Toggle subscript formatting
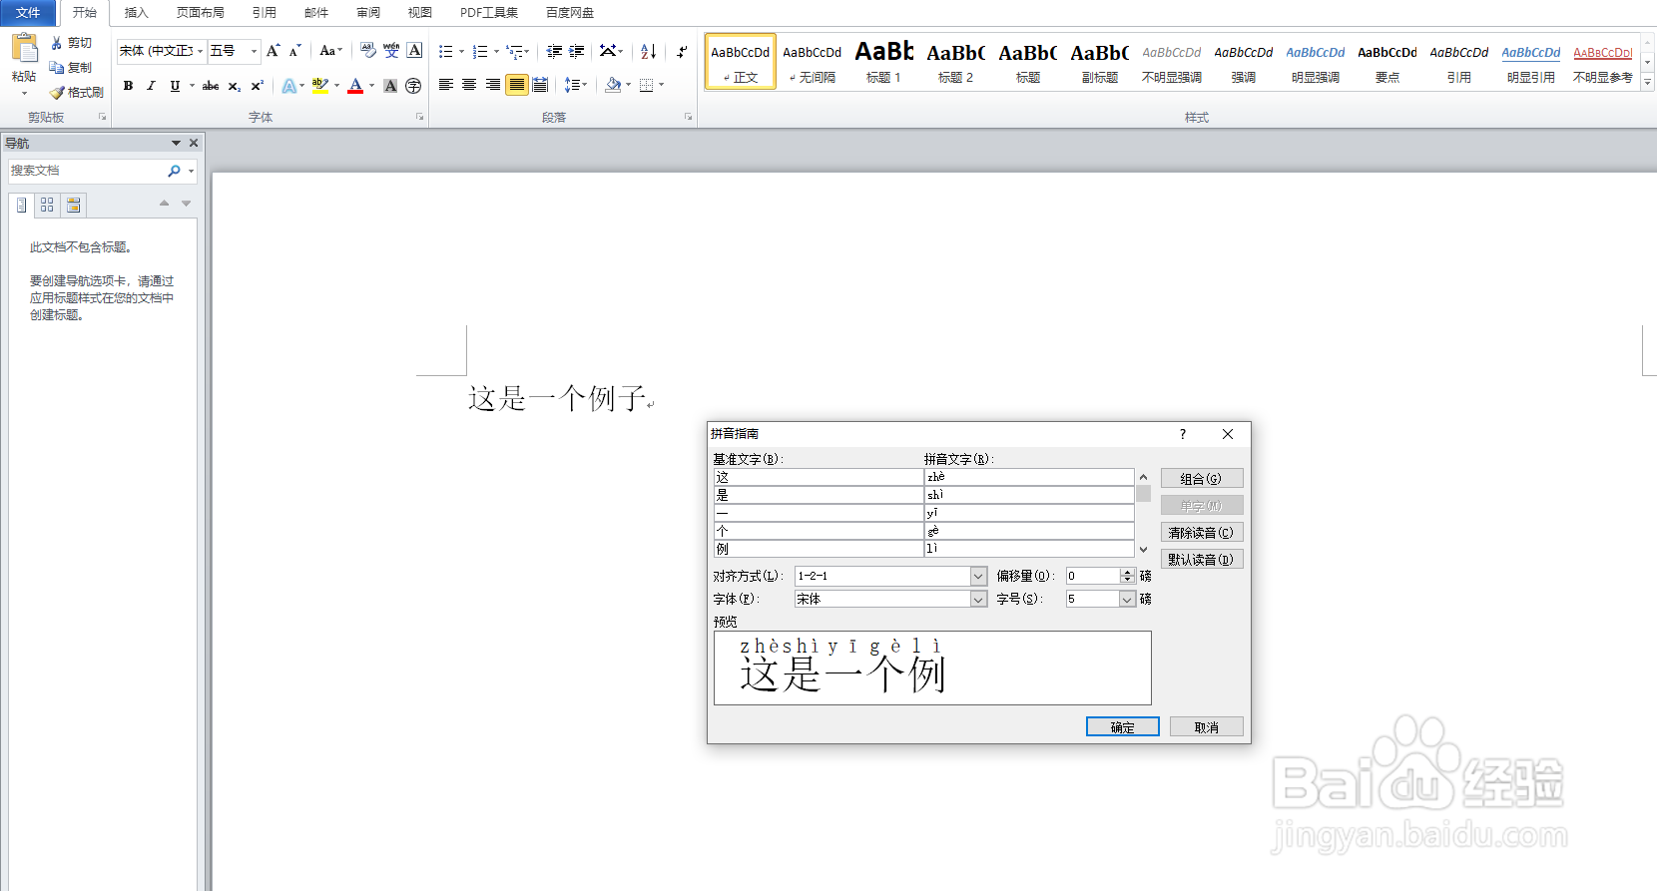1657x891 pixels. [x=234, y=86]
